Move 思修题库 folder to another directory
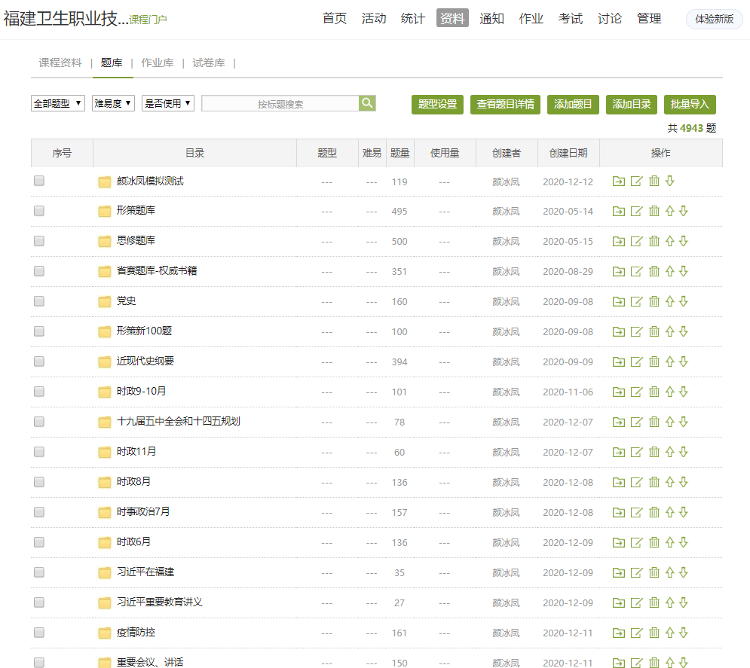The height and width of the screenshot is (668, 750). (x=619, y=241)
